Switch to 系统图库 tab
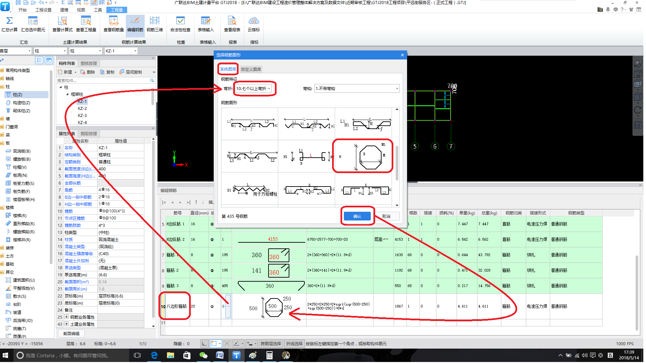 coord(228,69)
